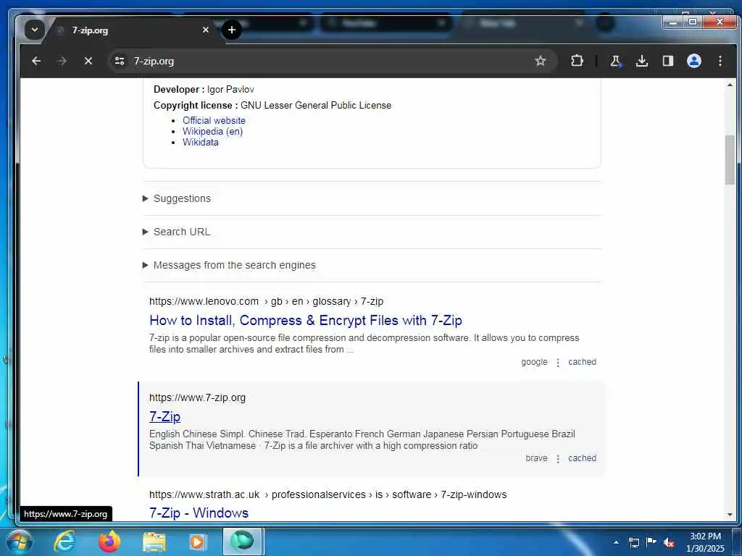Viewport: 742px width, 556px height.
Task: Open the tab search dropdown
Action: point(35,30)
